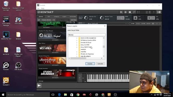
Task: Expand the Kenny G Alto Saxophone folder
Action: pos(77,38)
